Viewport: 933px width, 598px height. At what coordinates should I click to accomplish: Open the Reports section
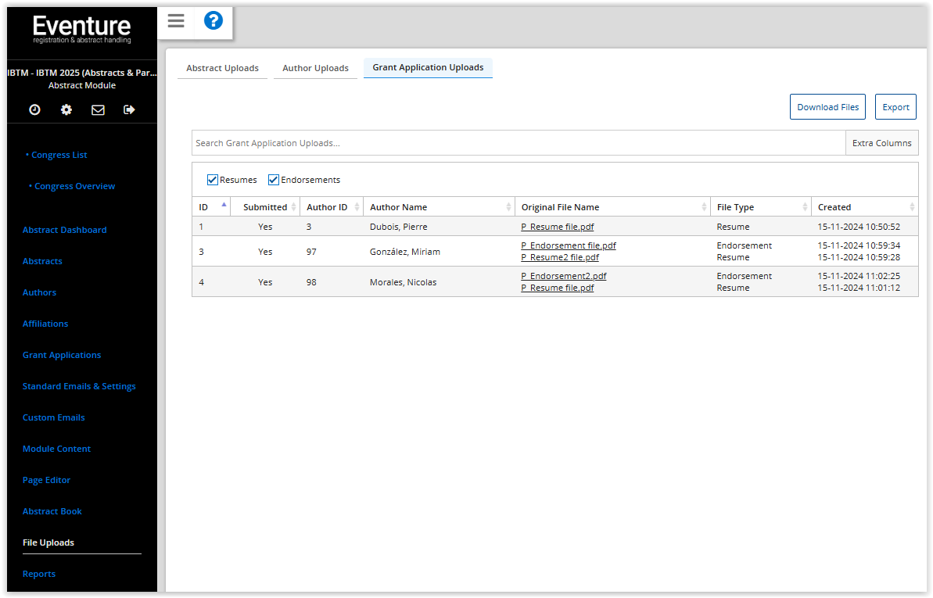click(x=39, y=574)
